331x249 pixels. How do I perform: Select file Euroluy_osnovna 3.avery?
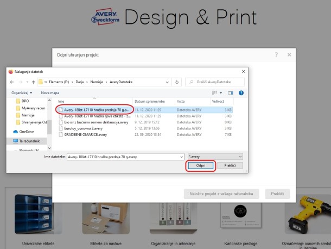pyautogui.click(x=145, y=128)
